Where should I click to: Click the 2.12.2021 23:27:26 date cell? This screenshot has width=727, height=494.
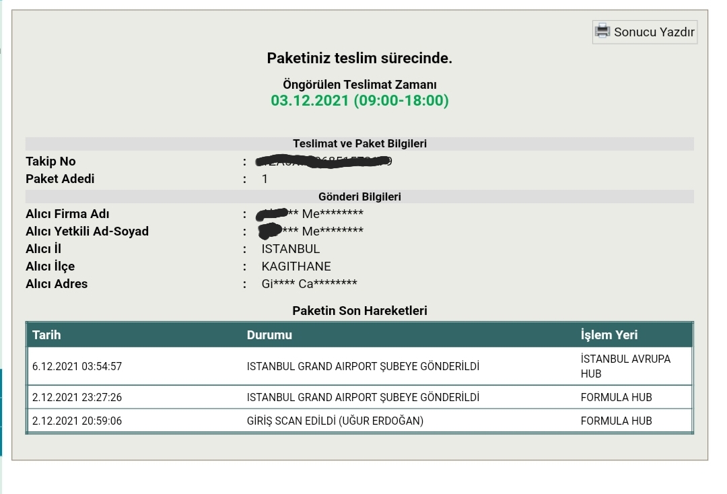[x=77, y=398]
